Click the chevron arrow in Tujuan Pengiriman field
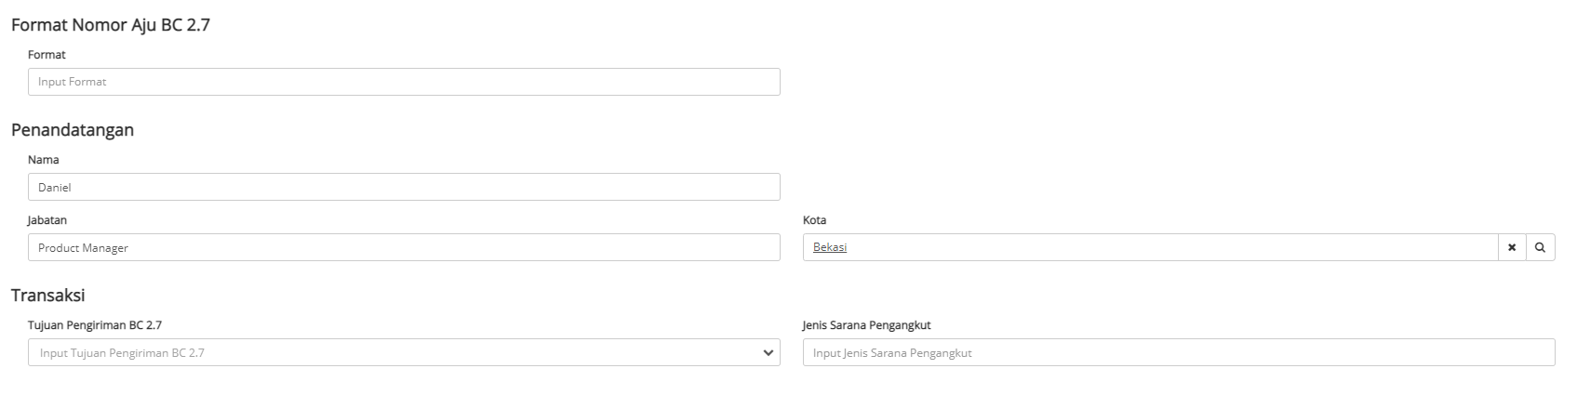The height and width of the screenshot is (395, 1577). 768,352
